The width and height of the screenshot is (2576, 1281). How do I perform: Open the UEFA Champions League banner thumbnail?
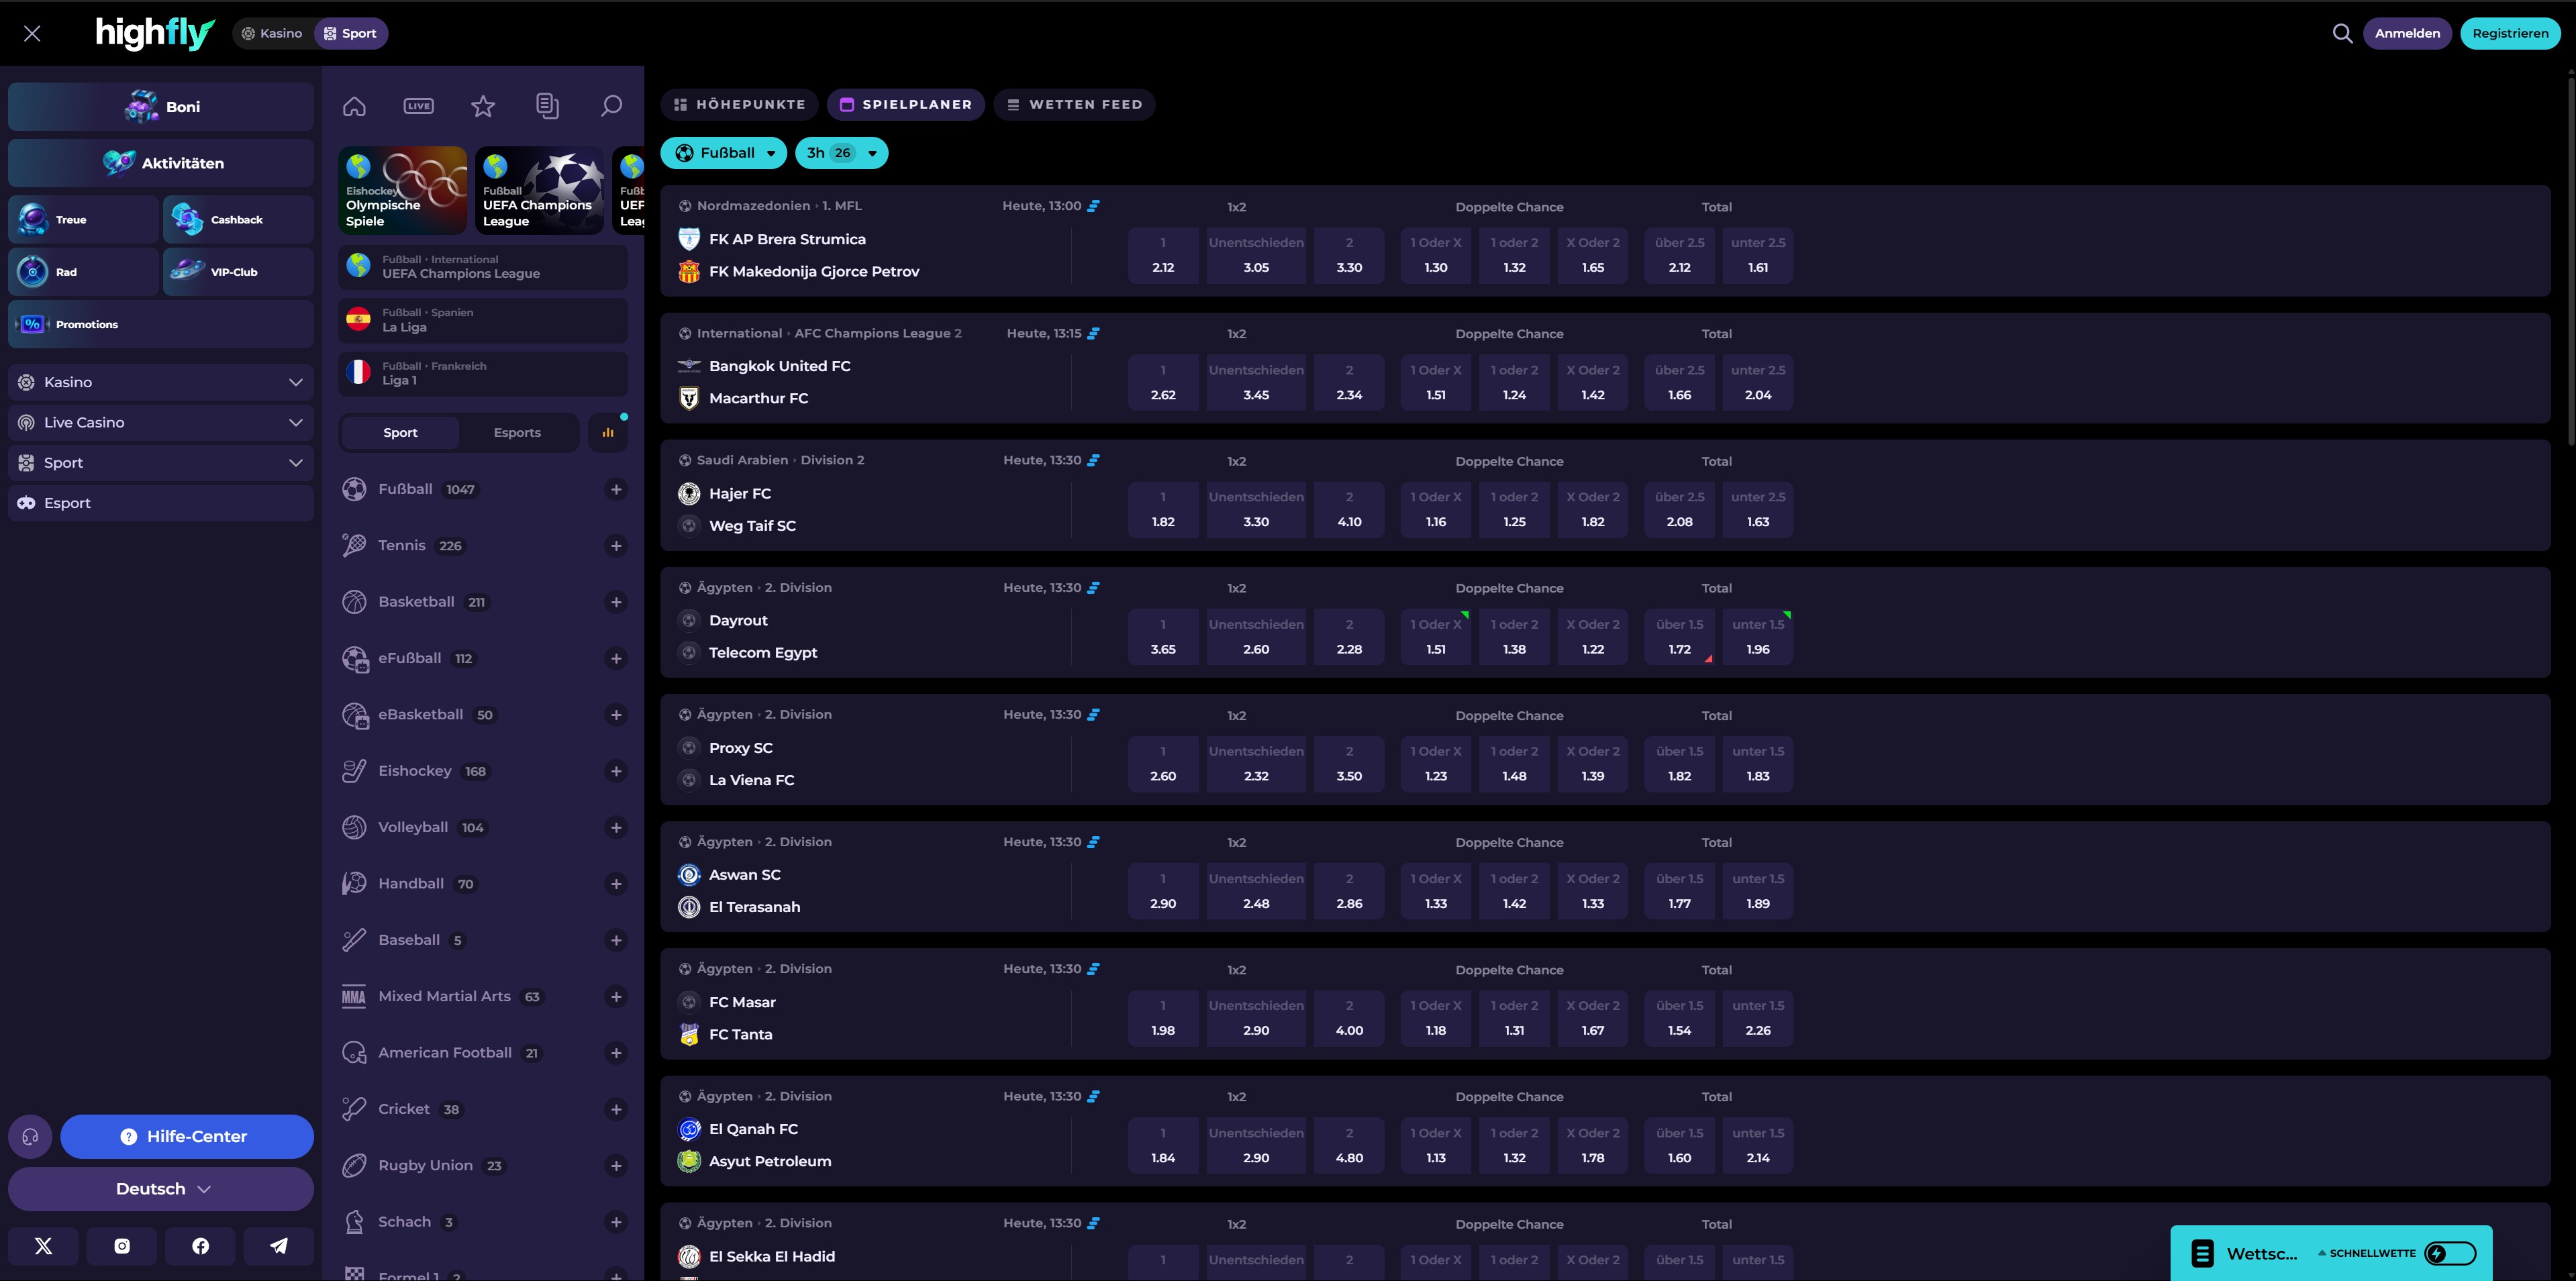pyautogui.click(x=539, y=189)
